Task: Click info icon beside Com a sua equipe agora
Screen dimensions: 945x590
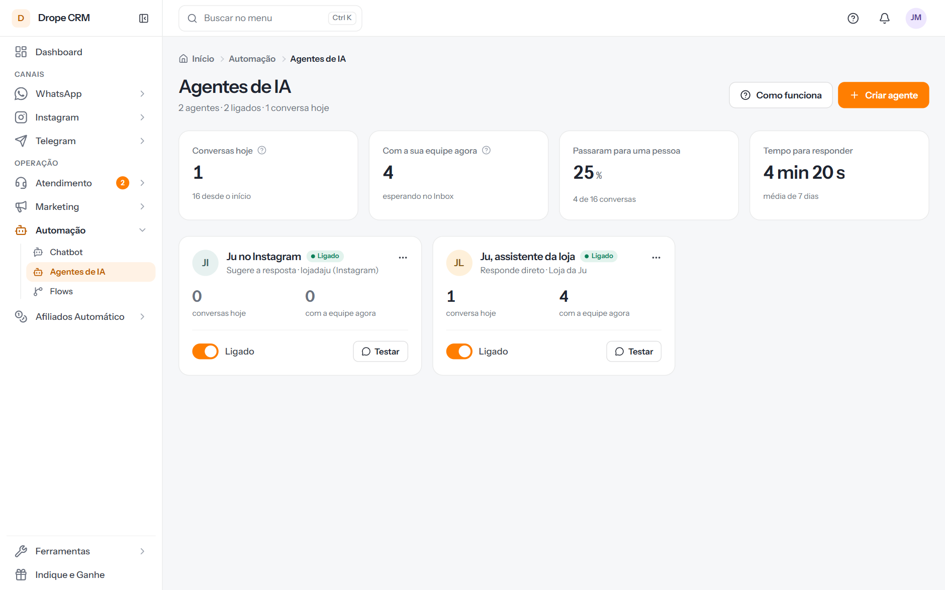Action: tap(486, 150)
